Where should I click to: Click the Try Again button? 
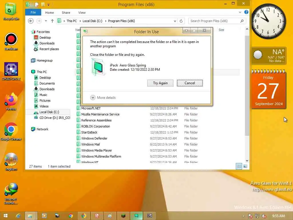pos(160,83)
